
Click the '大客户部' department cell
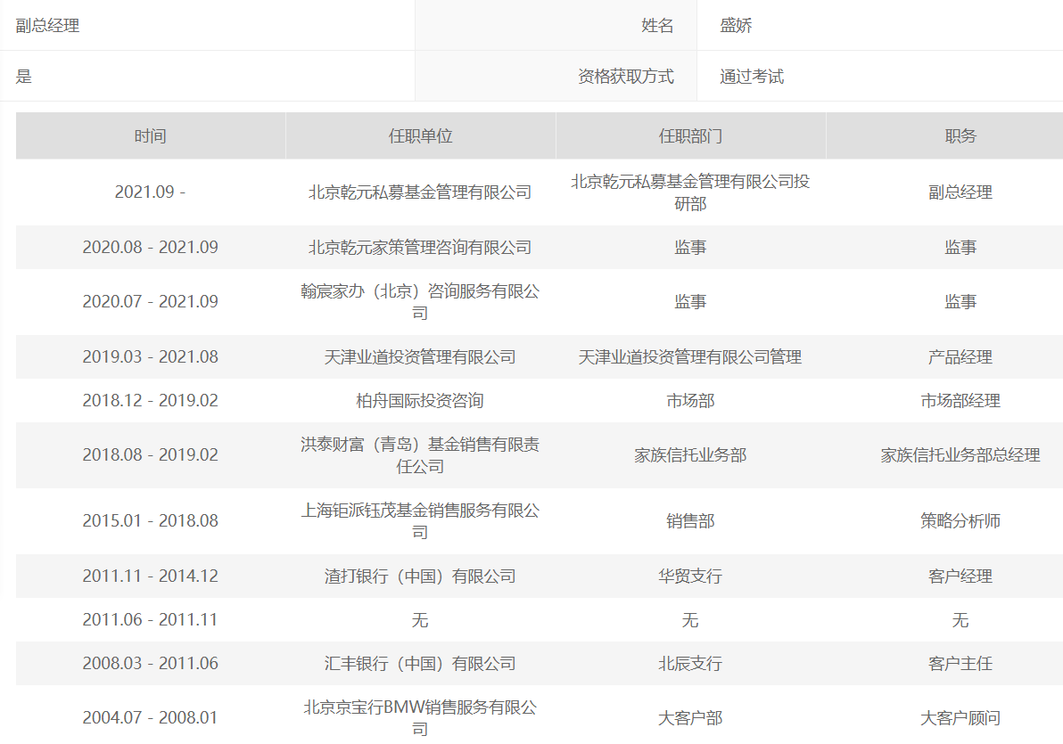(x=690, y=718)
